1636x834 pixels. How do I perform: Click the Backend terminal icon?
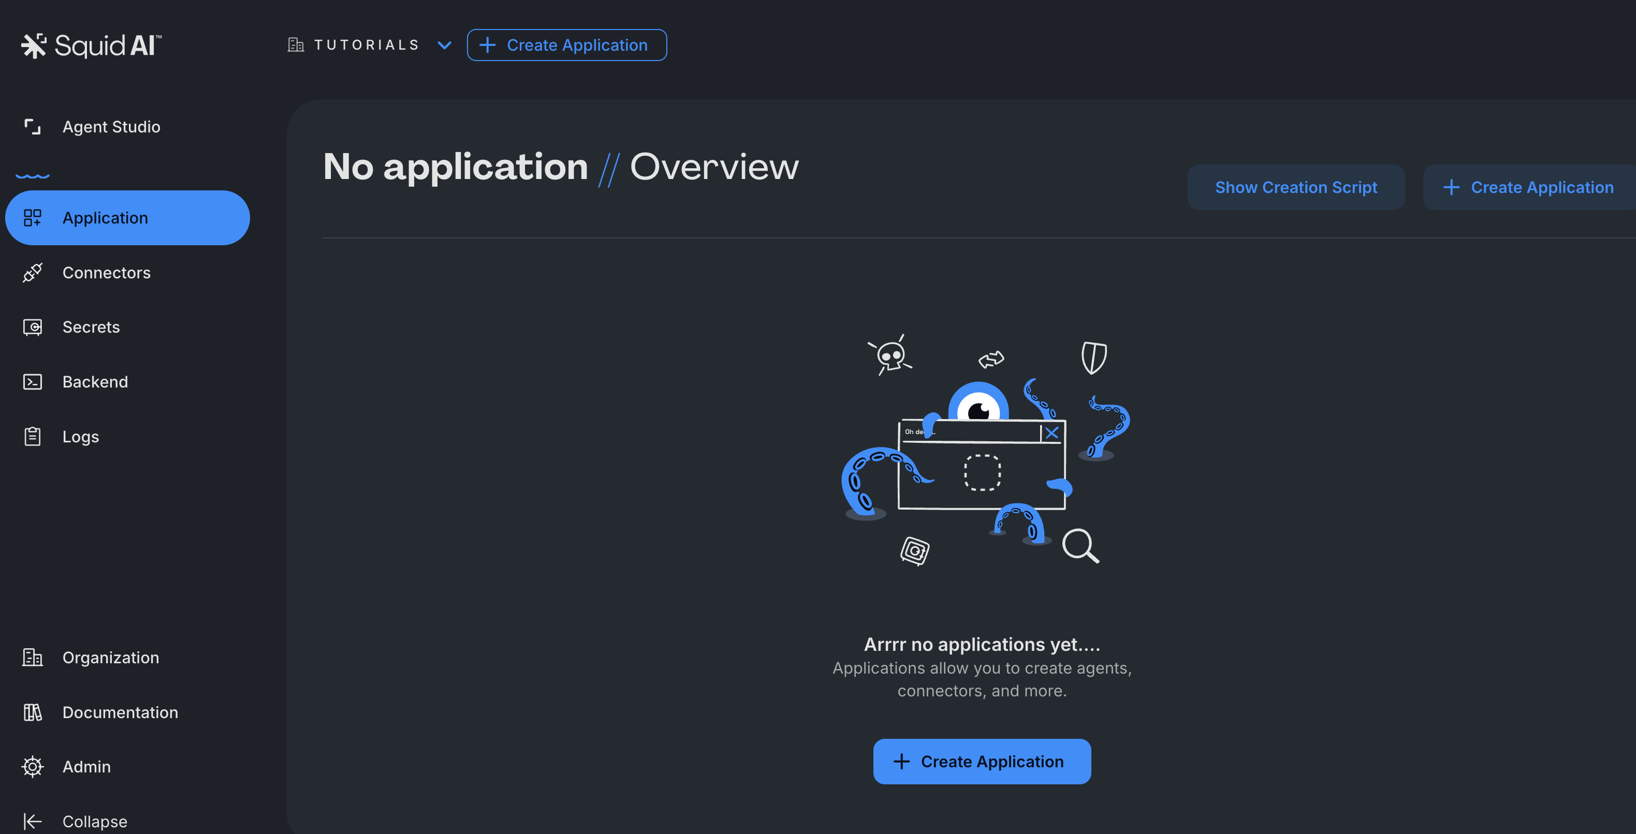[33, 381]
